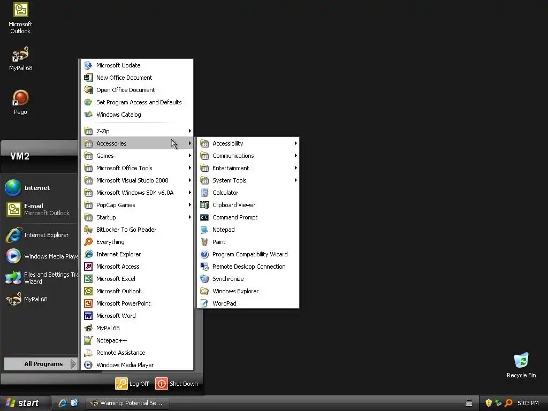This screenshot has height=411, width=548.
Task: Expand the Startup folder submenu
Action: pyautogui.click(x=137, y=217)
